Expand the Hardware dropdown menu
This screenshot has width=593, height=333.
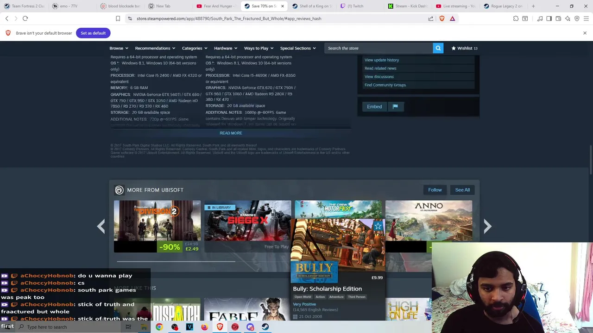point(225,48)
